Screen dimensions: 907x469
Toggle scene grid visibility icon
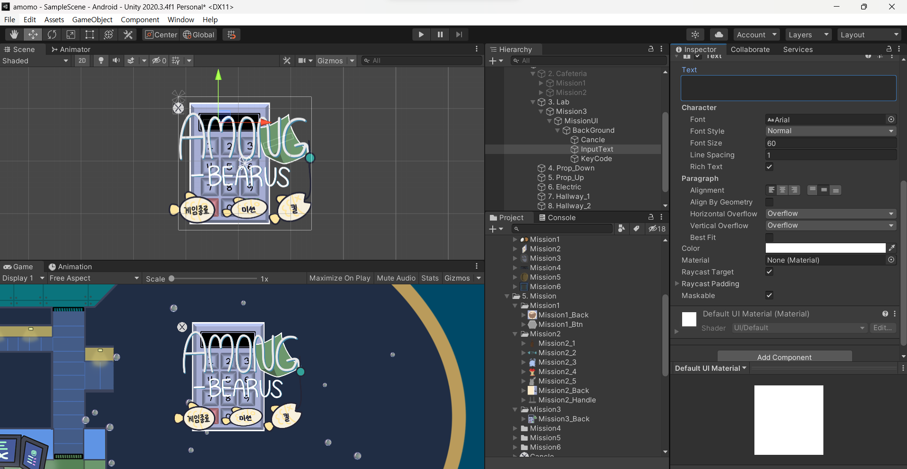tap(176, 60)
